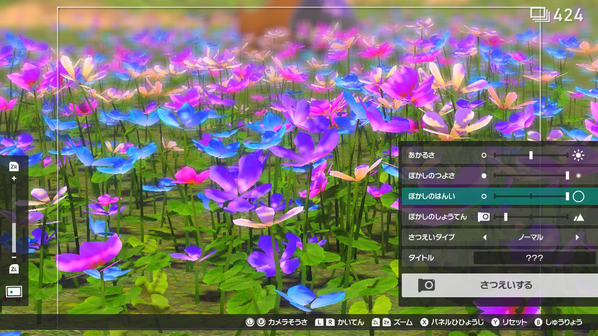The height and width of the screenshot is (336, 598).
Task: Click the ZR zoom-in button icon on left panel
Action: [x=14, y=167]
